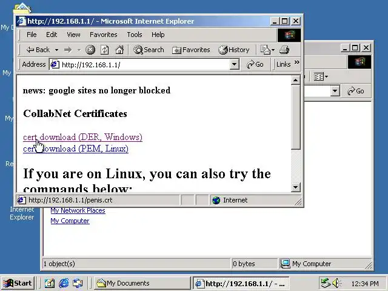
Task: Click the vertical scrollbar thumb in Internet Explorer
Action: coord(295,117)
